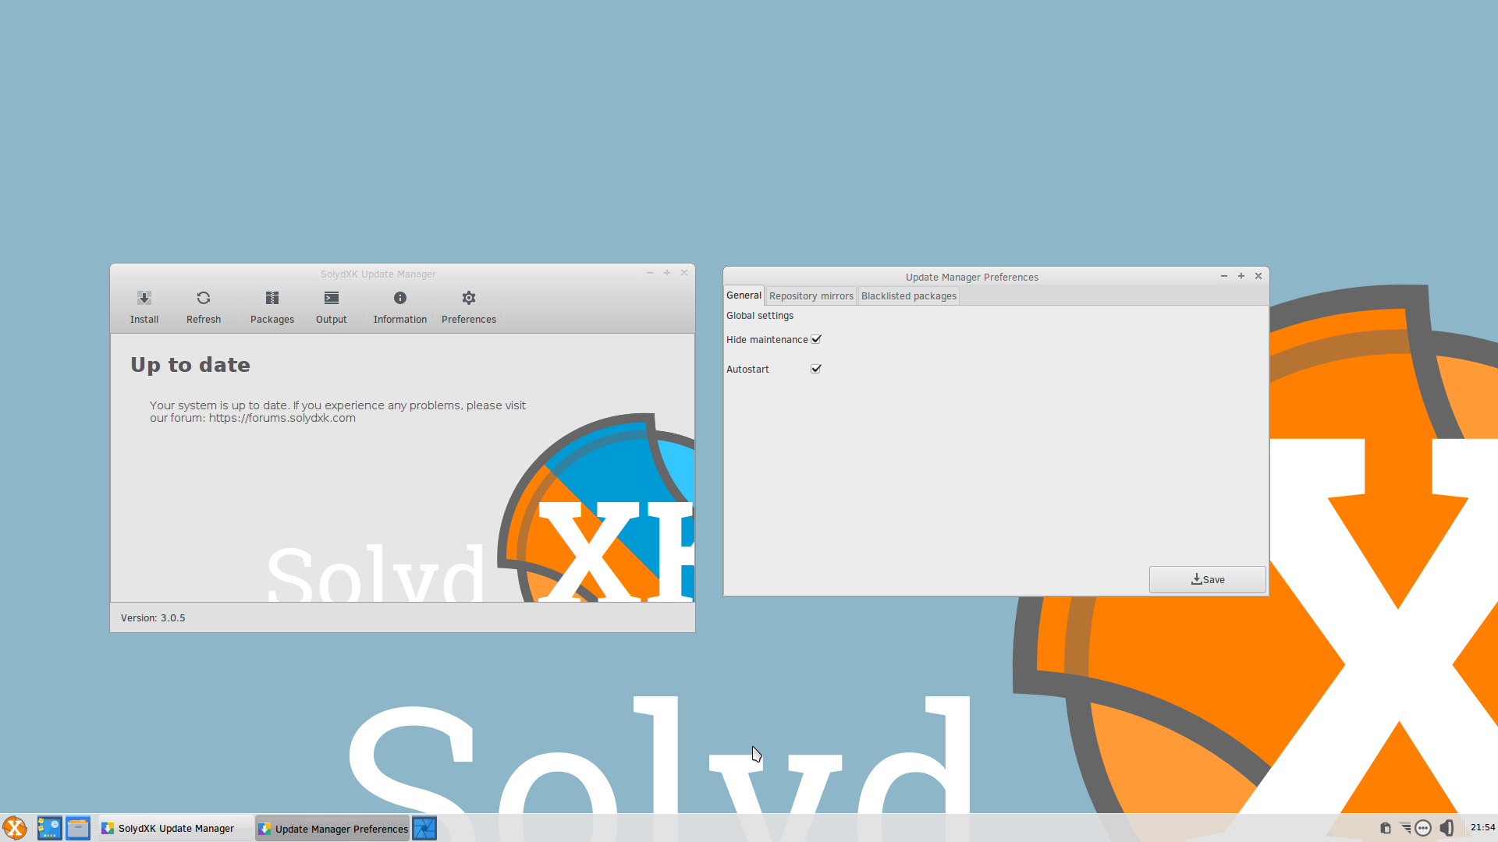Click the forums link in Update Manager
This screenshot has width=1498, height=842.
pos(281,417)
